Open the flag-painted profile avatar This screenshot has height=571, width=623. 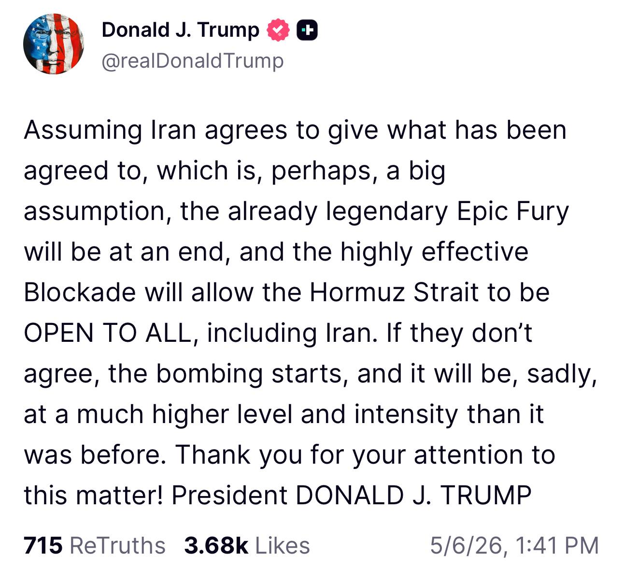click(53, 44)
